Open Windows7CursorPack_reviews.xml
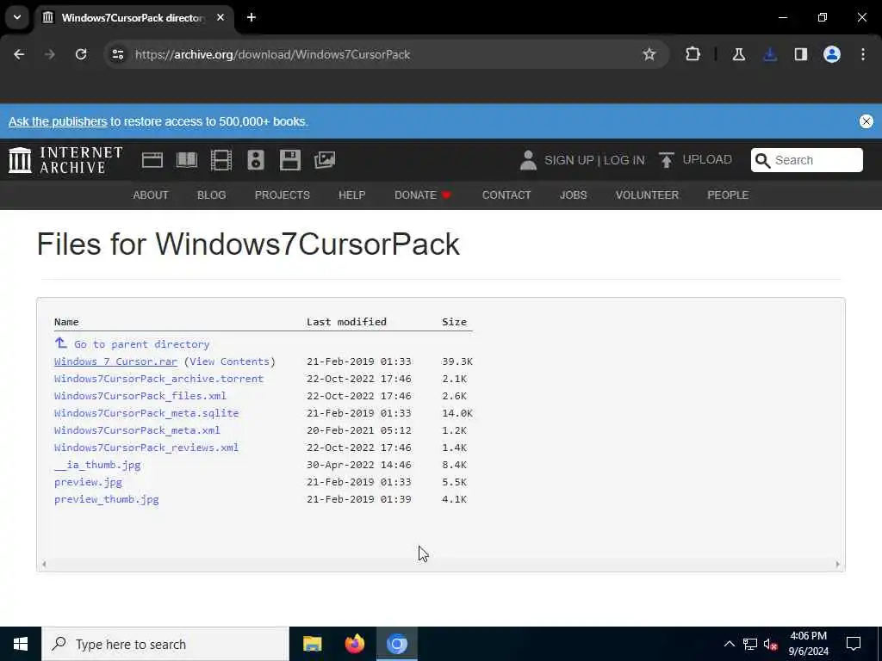Image resolution: width=882 pixels, height=661 pixels. pos(146,448)
